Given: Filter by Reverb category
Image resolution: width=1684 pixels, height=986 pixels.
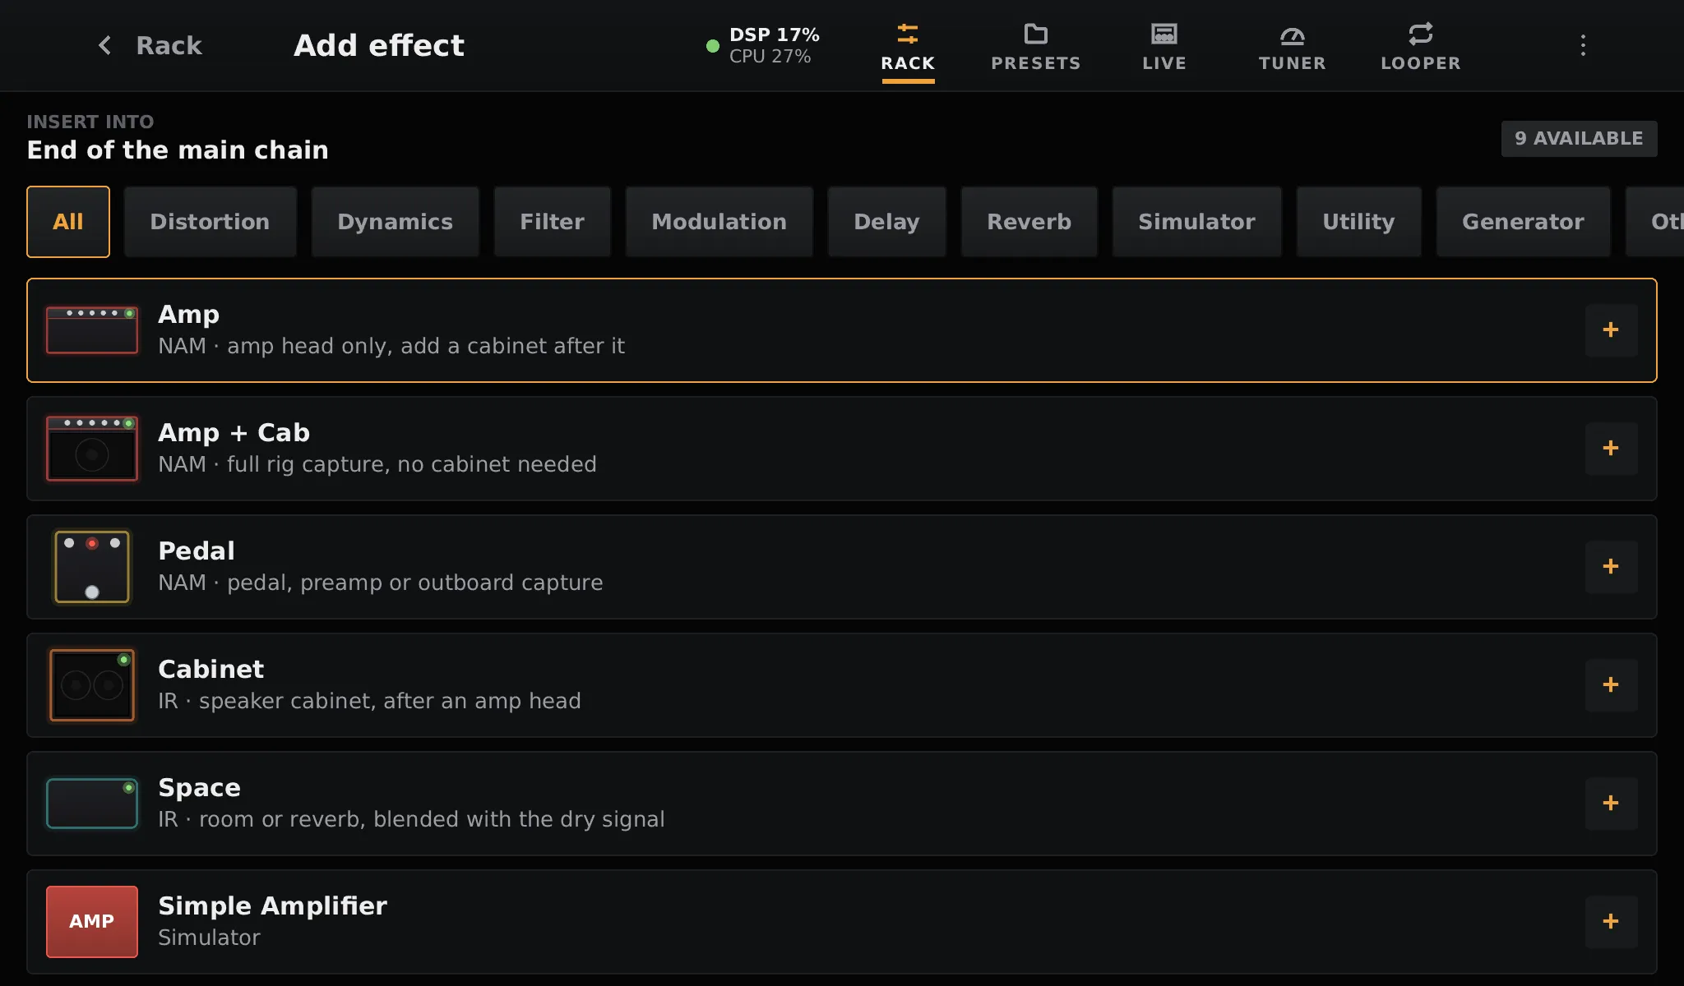Looking at the screenshot, I should point(1029,222).
